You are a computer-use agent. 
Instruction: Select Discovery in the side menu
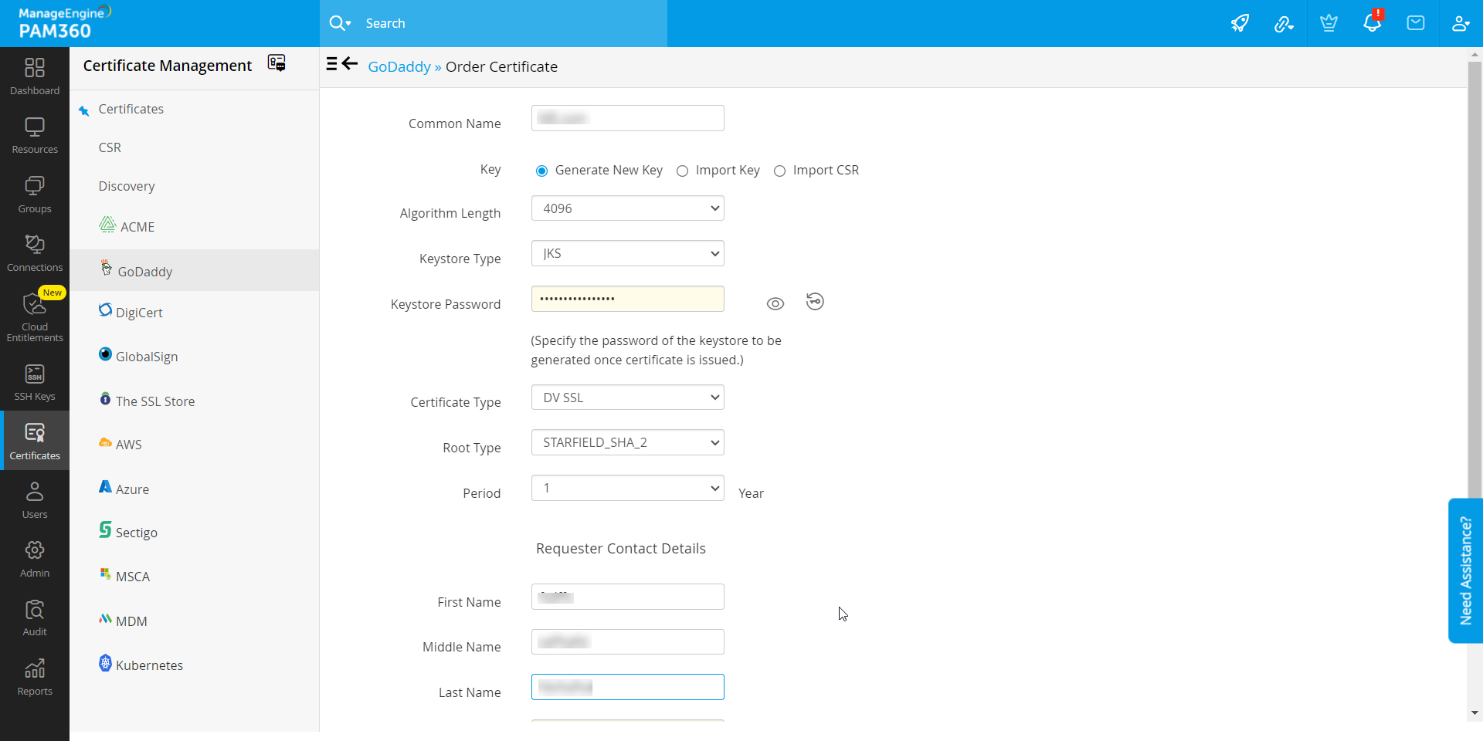point(127,186)
